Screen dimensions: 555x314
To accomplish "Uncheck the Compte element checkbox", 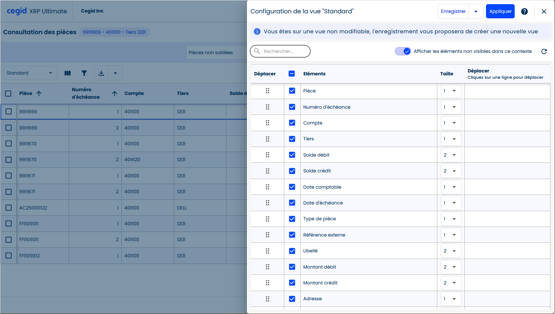I will 292,123.
